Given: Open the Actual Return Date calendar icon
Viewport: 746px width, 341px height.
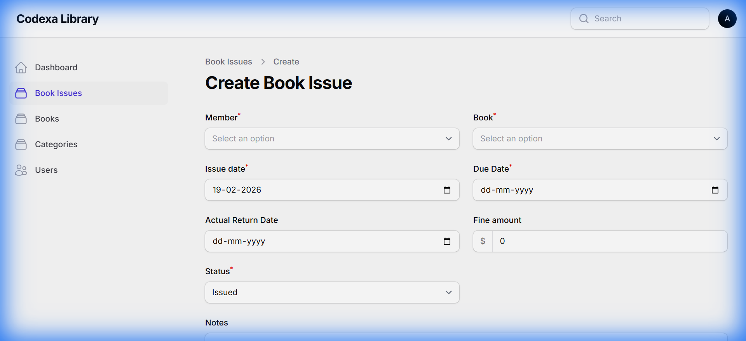Looking at the screenshot, I should [447, 241].
